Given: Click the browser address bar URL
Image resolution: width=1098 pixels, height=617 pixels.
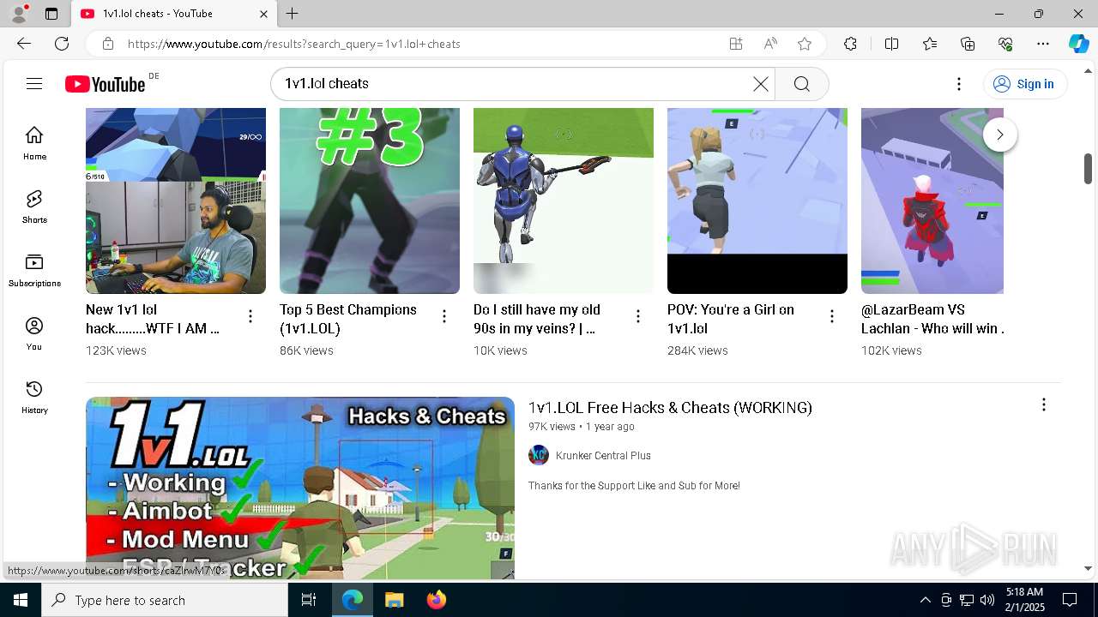Looking at the screenshot, I should pos(294,44).
